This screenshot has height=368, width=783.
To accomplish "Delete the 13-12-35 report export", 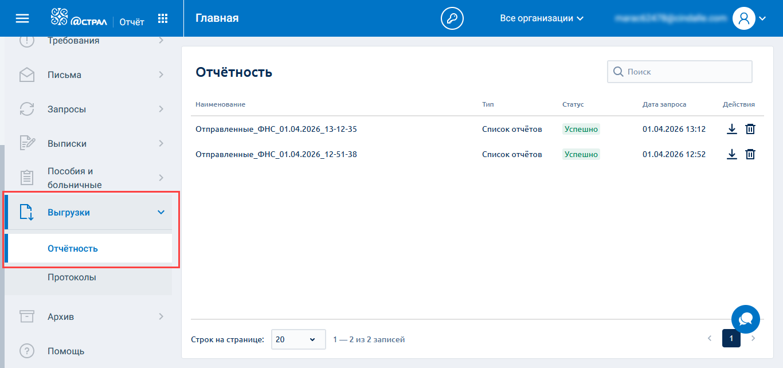I will pos(750,129).
